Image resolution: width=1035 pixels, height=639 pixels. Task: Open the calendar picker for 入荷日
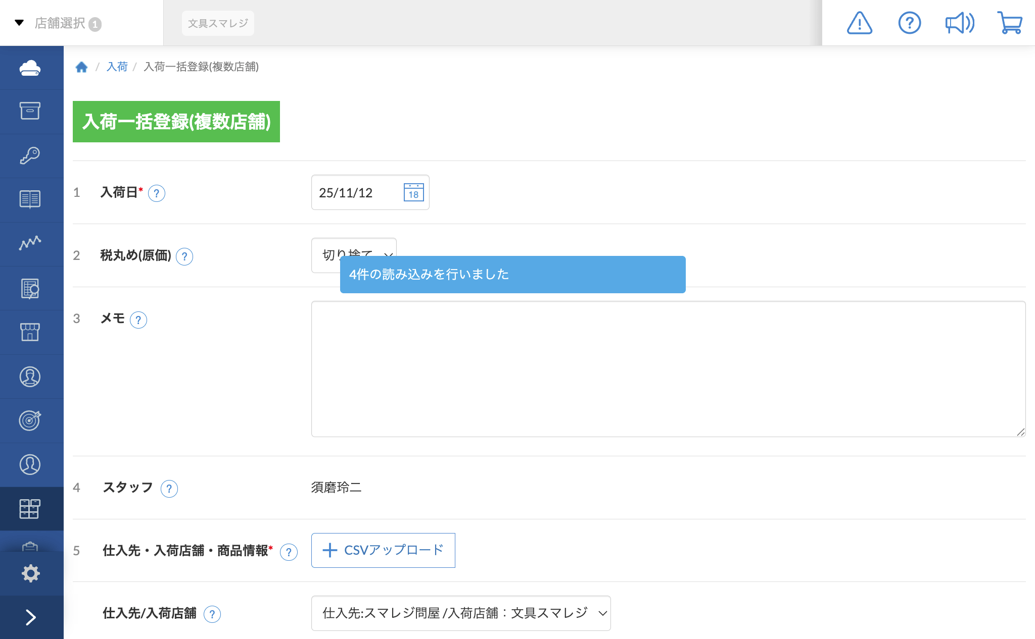click(x=413, y=193)
